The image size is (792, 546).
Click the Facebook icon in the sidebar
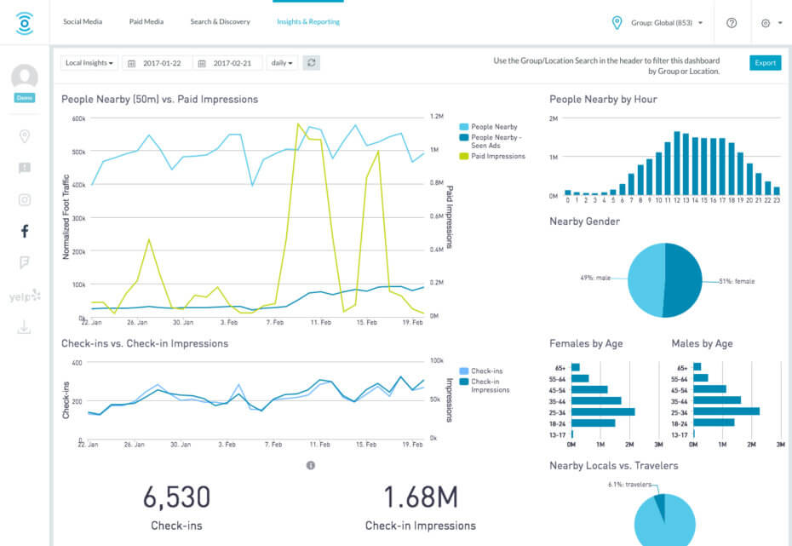pos(25,231)
